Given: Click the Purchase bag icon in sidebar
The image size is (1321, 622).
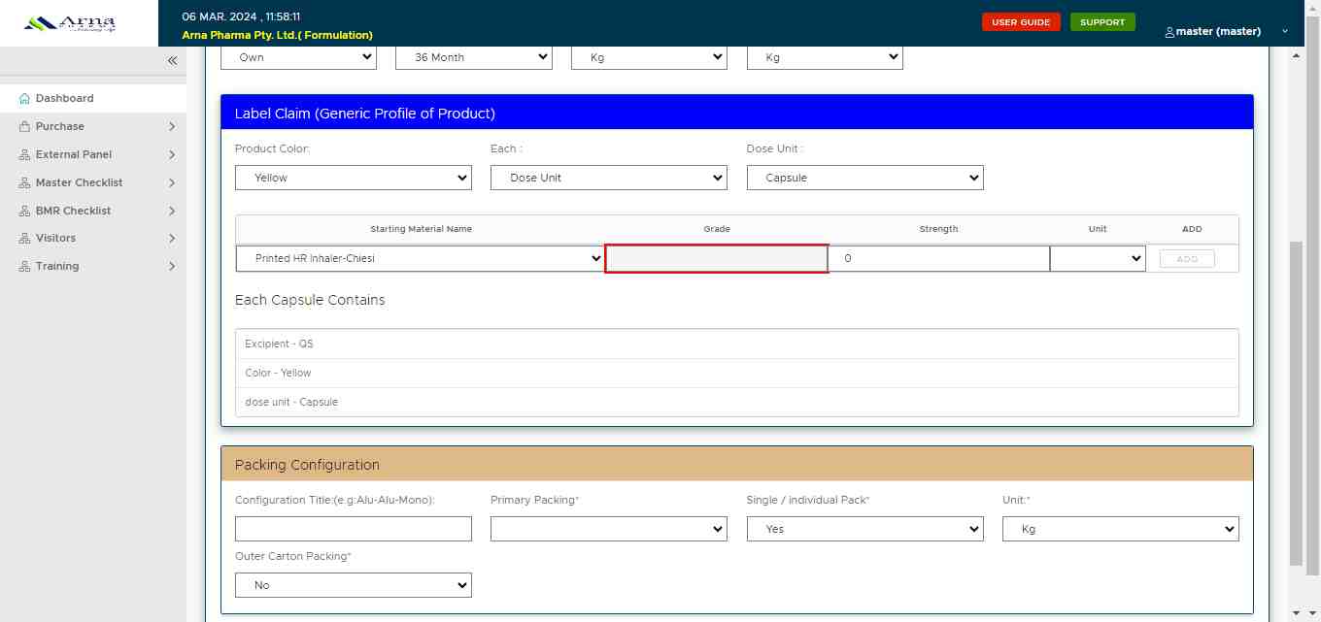Looking at the screenshot, I should tap(24, 127).
